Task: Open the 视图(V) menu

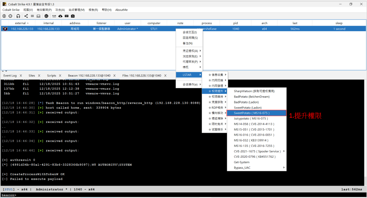Action: 28,10
